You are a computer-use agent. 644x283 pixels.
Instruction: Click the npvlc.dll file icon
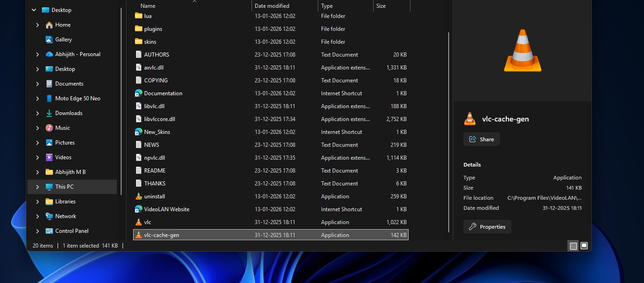(139, 157)
